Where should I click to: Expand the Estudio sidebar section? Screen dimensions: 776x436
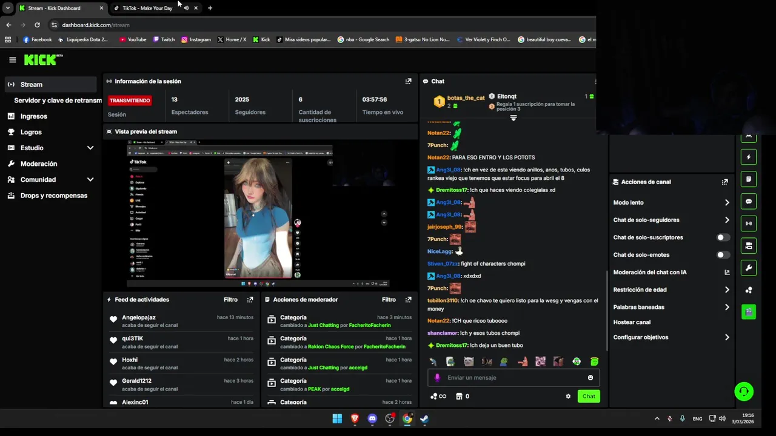[90, 148]
